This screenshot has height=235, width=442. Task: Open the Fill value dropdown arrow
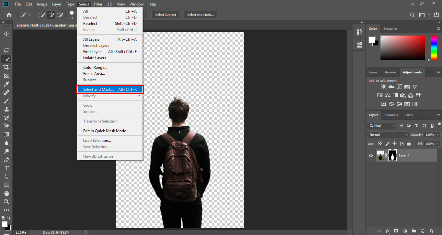click(438, 144)
